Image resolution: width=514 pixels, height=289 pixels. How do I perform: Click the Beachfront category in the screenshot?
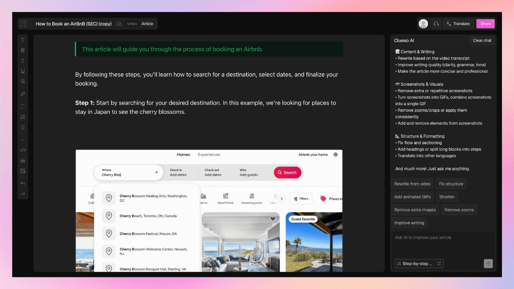coord(226,198)
